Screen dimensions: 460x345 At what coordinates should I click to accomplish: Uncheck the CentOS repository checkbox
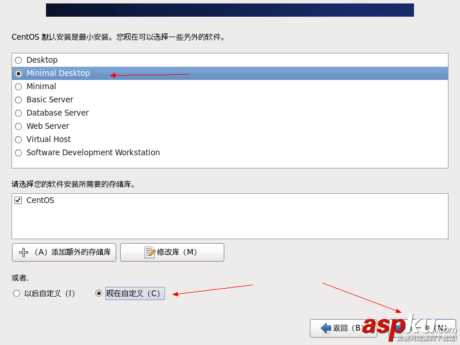(x=18, y=200)
